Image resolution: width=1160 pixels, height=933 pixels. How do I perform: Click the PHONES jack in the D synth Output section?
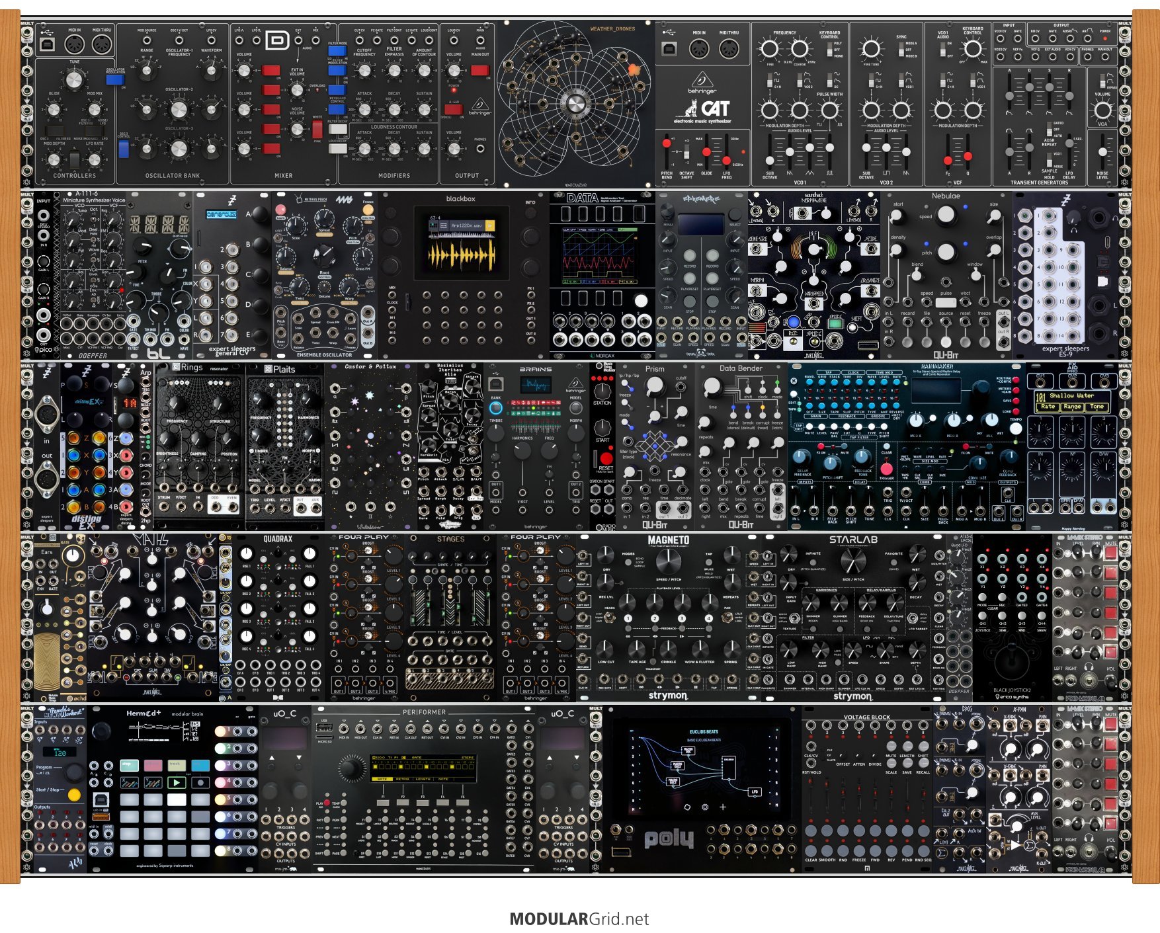click(x=480, y=148)
